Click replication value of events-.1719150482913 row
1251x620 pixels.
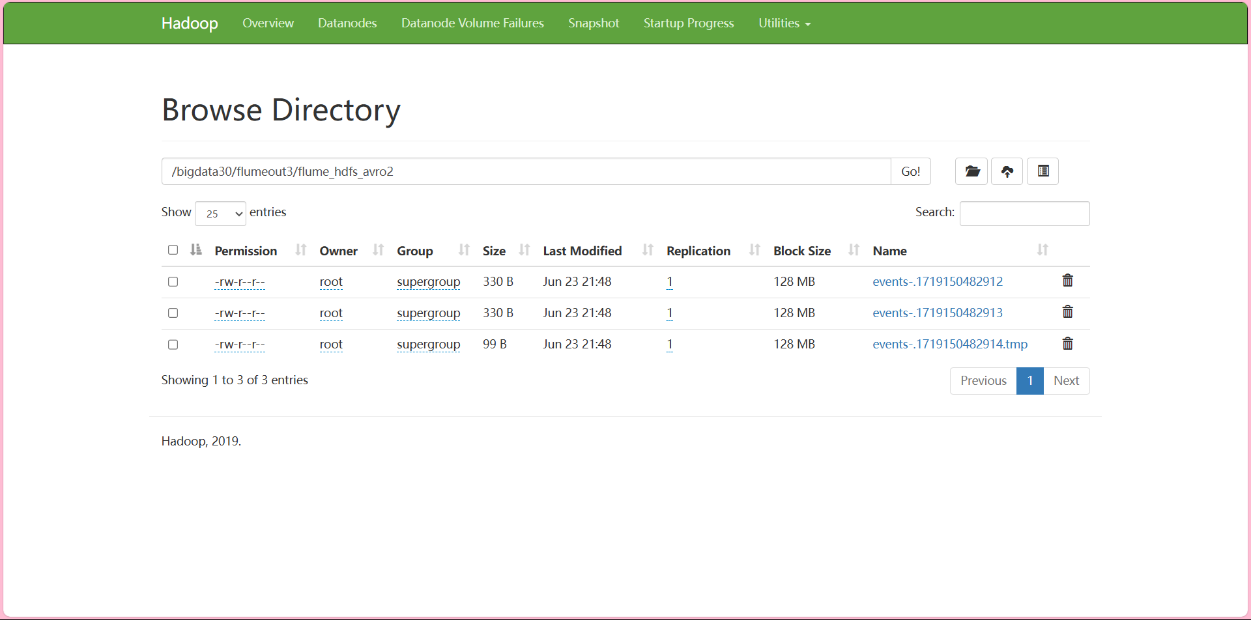pos(670,313)
